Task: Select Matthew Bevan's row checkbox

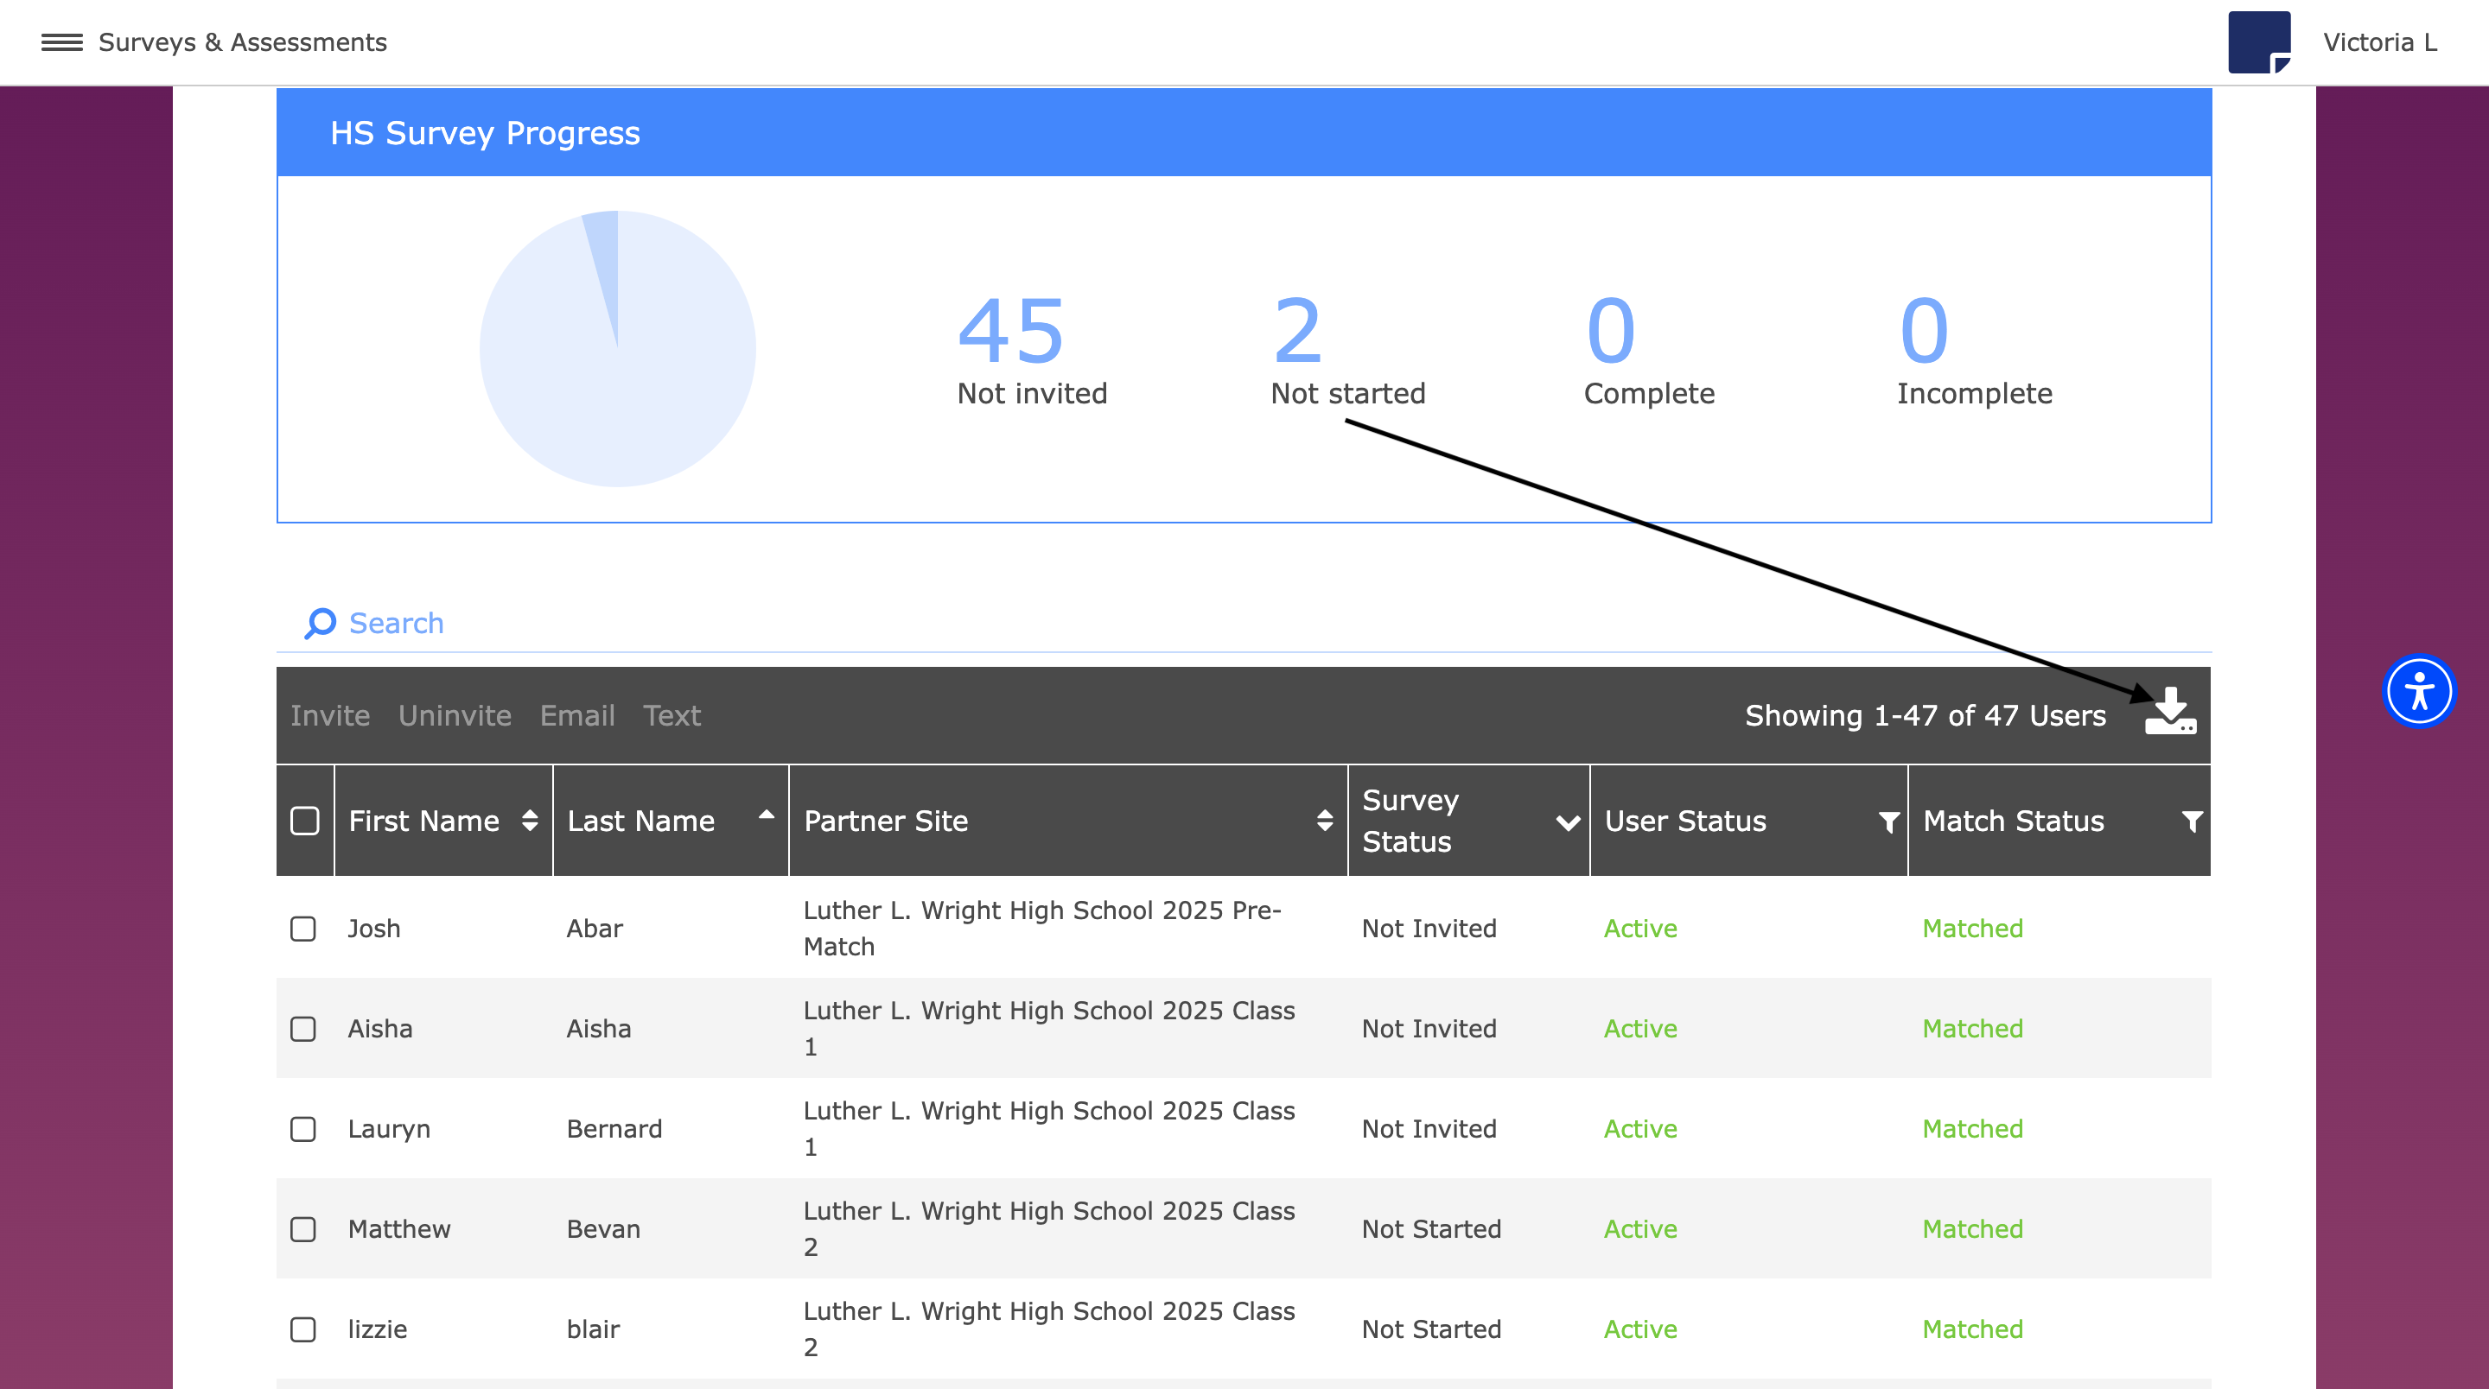Action: 303,1229
